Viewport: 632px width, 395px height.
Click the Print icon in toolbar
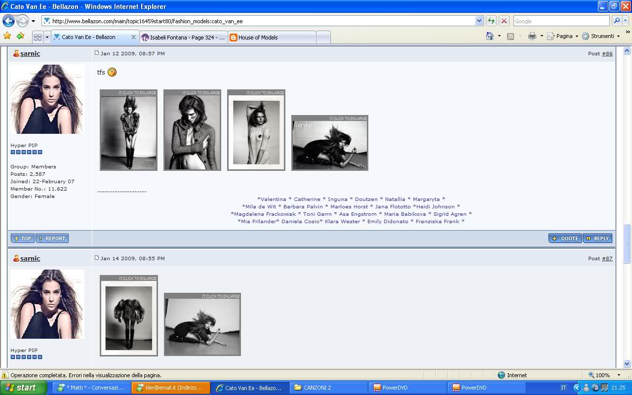(x=532, y=36)
